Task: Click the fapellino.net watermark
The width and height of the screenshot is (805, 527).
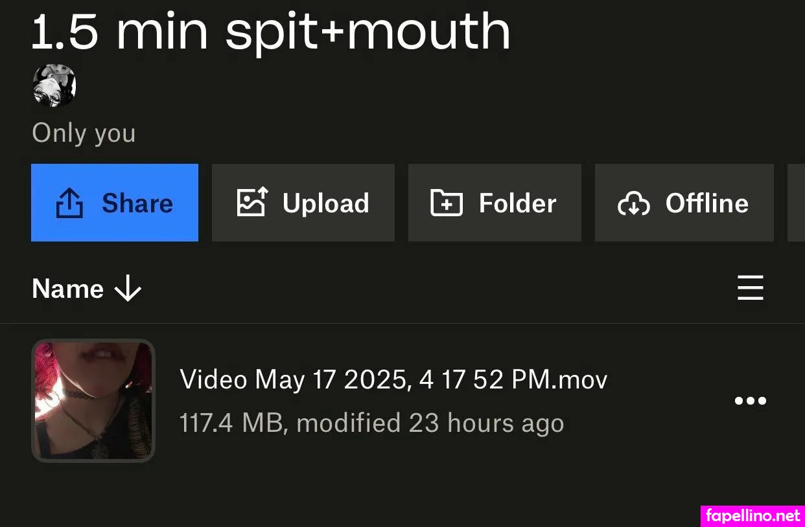Action: (753, 515)
